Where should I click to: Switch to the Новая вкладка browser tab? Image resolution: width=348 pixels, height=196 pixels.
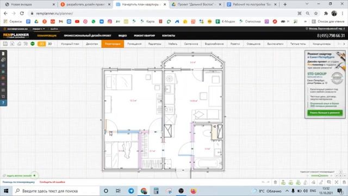point(30,4)
